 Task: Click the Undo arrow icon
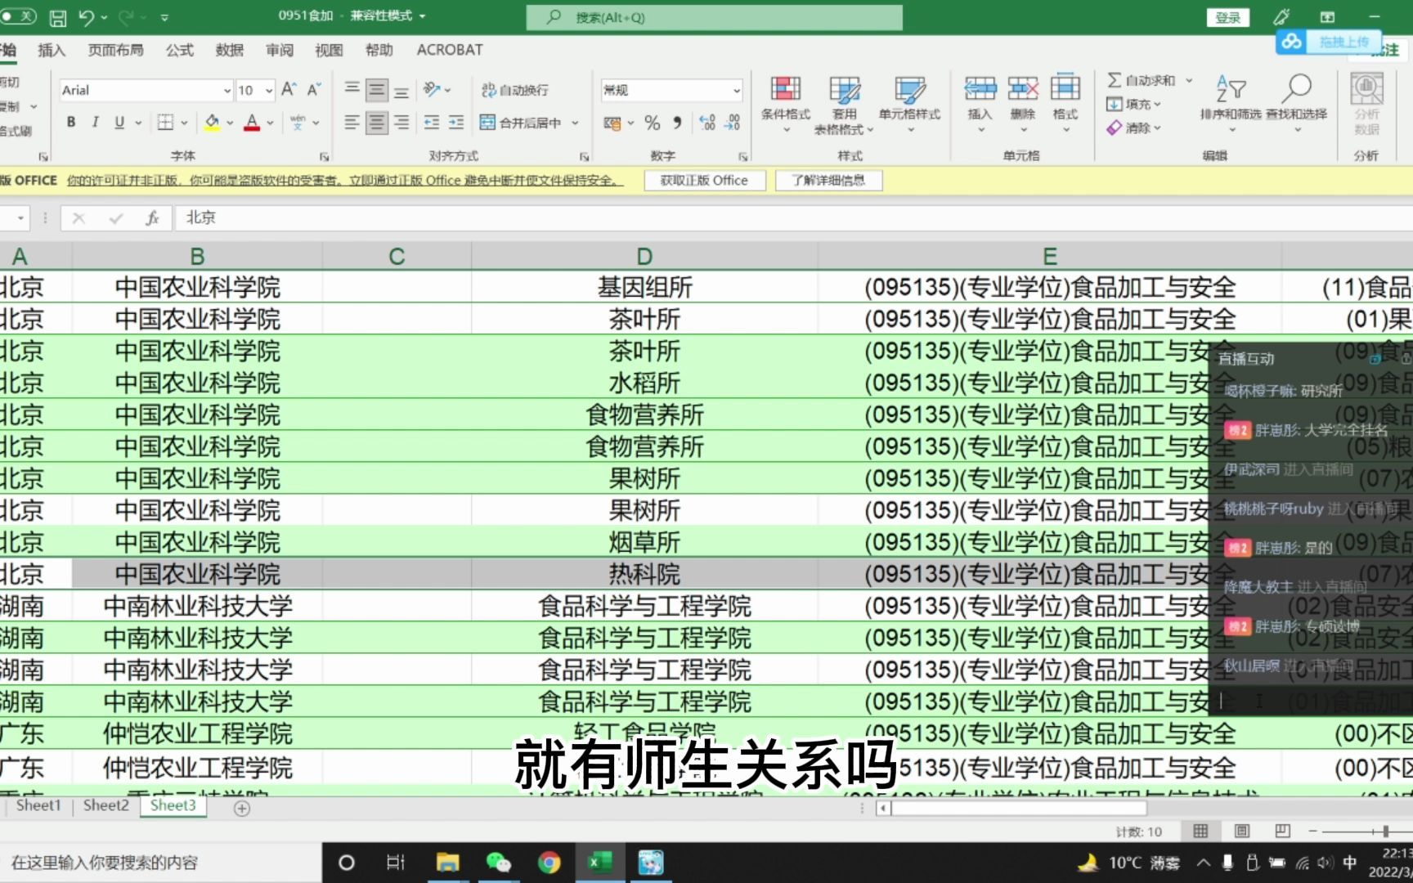point(86,17)
